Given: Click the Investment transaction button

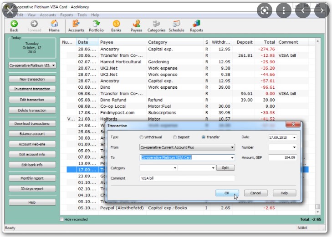Looking at the screenshot, I should coord(32,89).
